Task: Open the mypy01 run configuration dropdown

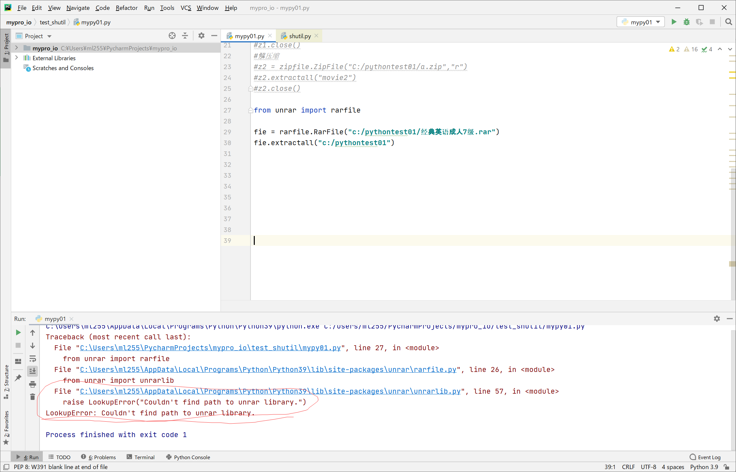Action: point(641,22)
